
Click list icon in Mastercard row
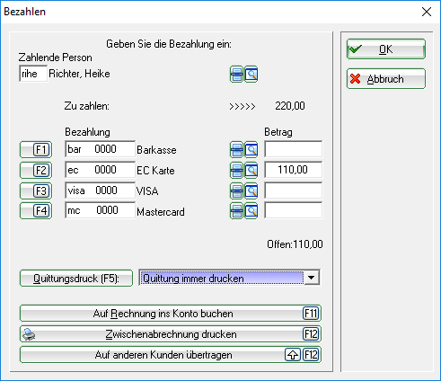236,211
